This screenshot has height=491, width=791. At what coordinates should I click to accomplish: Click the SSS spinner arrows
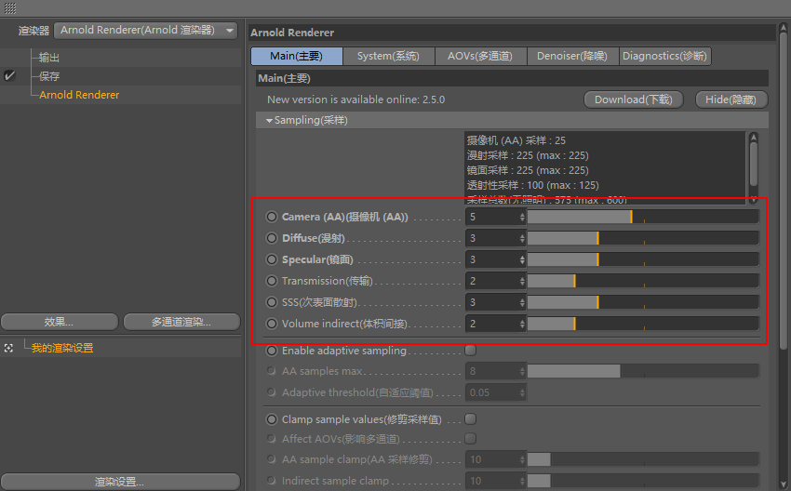pyautogui.click(x=522, y=302)
